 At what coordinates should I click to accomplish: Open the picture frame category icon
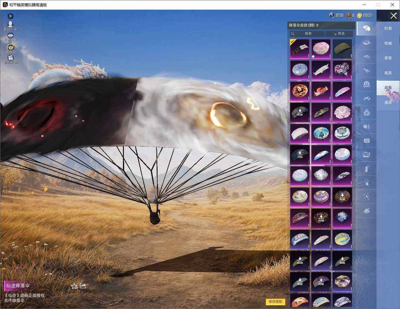[x=367, y=154]
